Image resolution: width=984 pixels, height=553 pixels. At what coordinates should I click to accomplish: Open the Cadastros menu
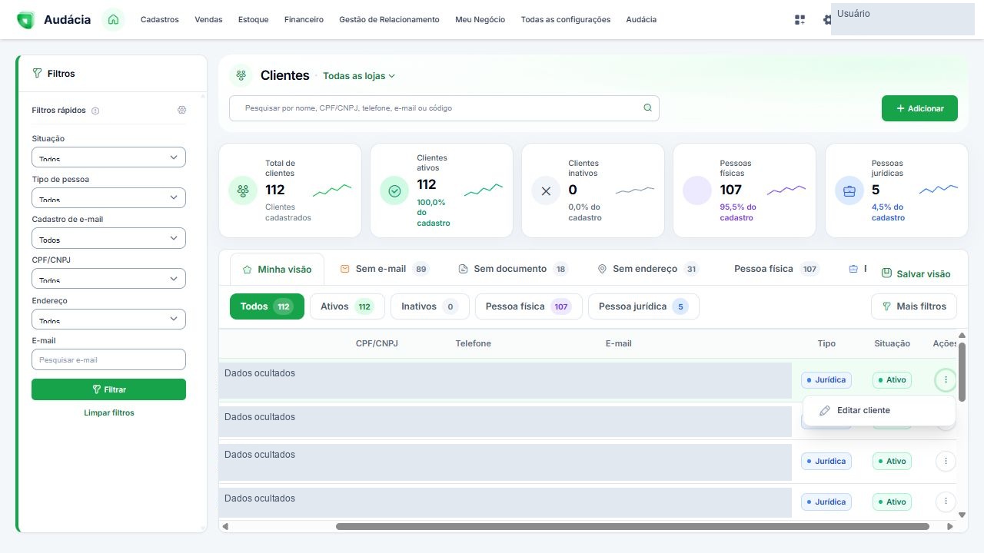160,20
